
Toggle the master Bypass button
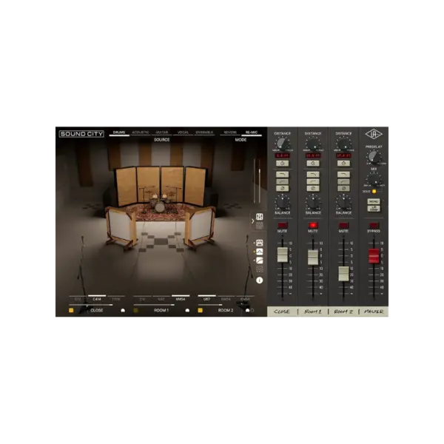tap(374, 226)
